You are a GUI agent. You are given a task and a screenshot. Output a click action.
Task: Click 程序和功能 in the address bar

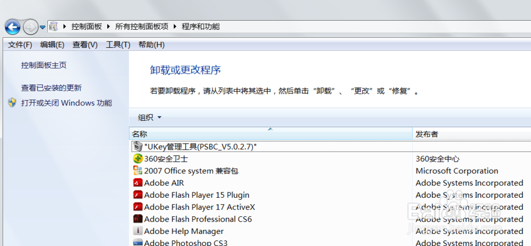point(201,27)
